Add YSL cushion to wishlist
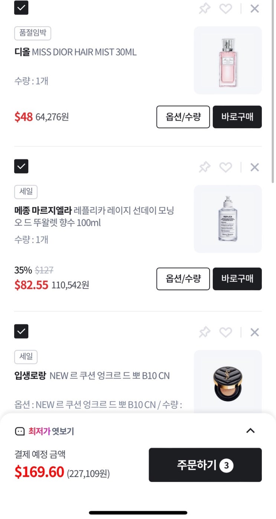Viewport: 276px width, 519px height. click(225, 332)
